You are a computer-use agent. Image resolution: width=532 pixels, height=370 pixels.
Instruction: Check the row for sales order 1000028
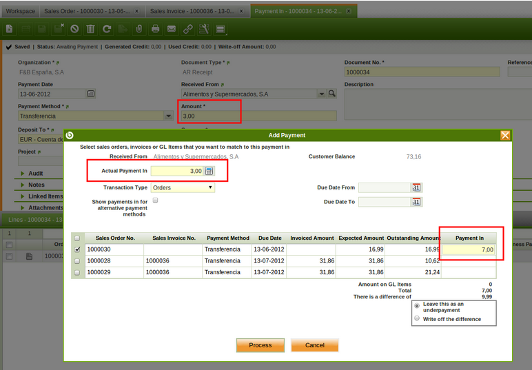click(76, 261)
